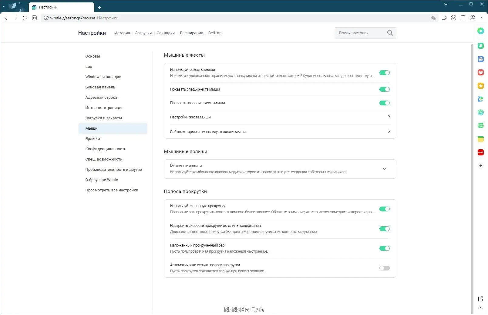Open the screen capture tool icon
The width and height of the screenshot is (488, 315).
[453, 18]
